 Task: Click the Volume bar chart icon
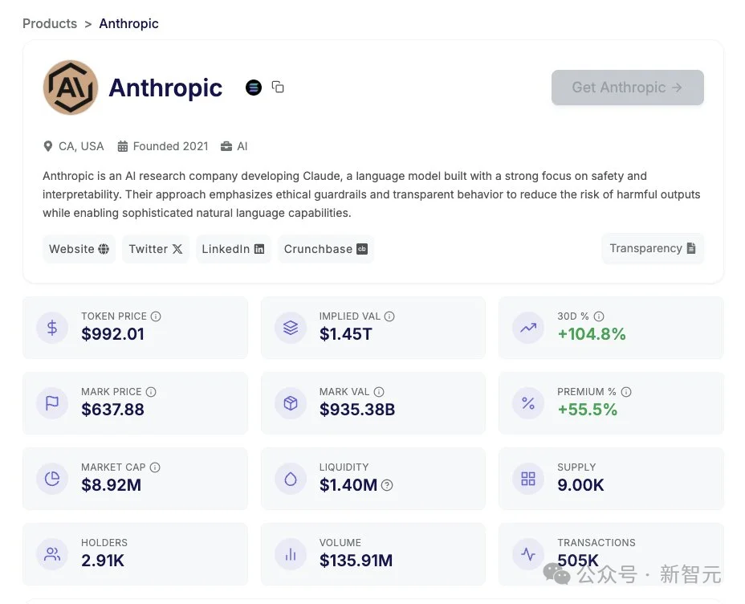tap(290, 553)
